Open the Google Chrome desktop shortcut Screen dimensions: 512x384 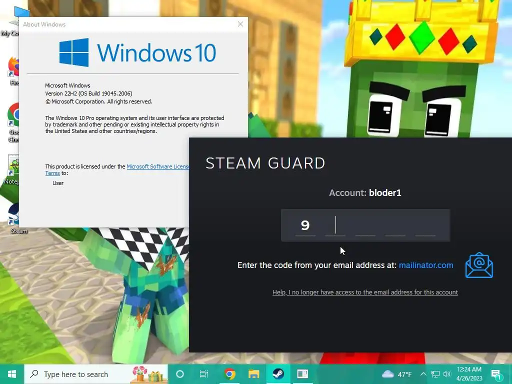click(x=13, y=122)
